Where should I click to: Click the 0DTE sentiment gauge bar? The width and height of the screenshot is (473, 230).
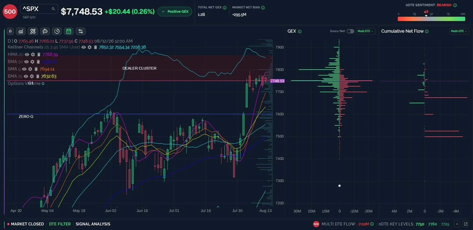[x=431, y=19]
